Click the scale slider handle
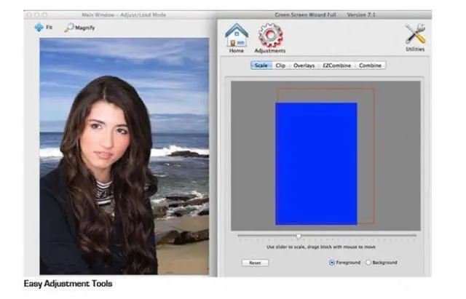 pyautogui.click(x=299, y=236)
